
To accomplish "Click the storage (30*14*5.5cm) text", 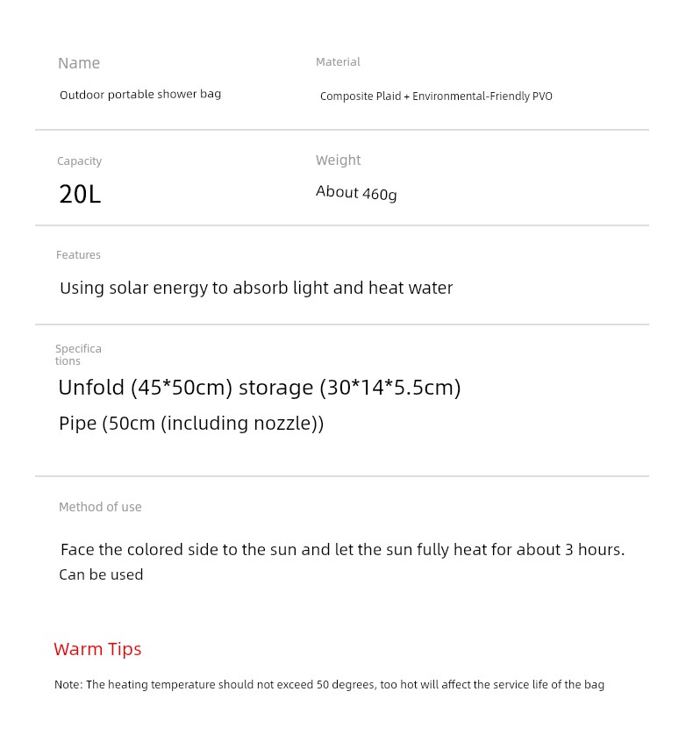I will tap(350, 388).
